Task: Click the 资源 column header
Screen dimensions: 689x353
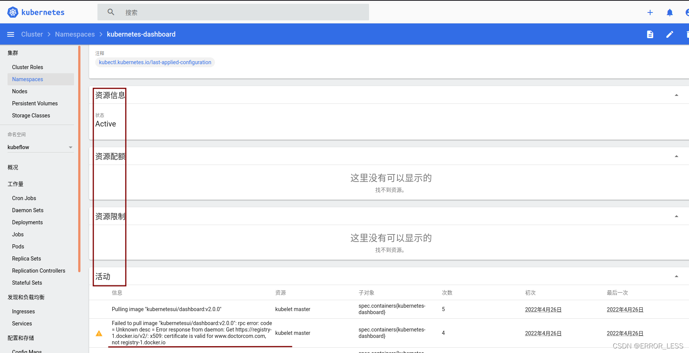Action: [281, 293]
